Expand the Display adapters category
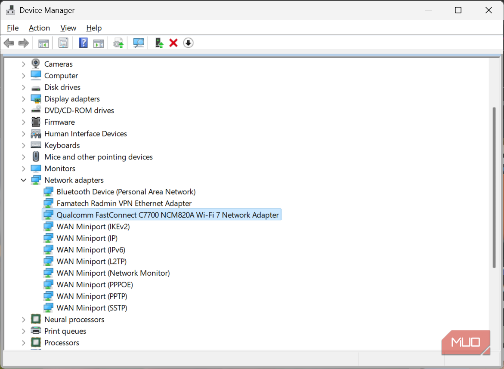The width and height of the screenshot is (504, 369). [x=23, y=99]
